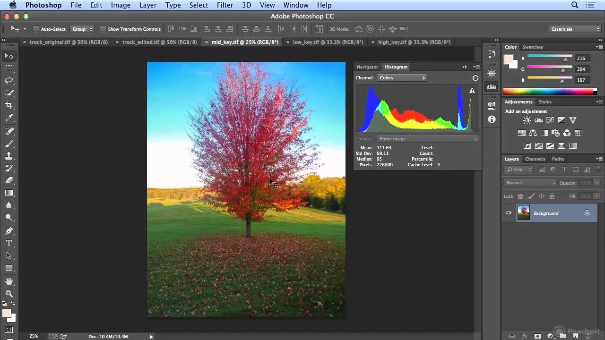Select the Lasso tool

tap(9, 81)
